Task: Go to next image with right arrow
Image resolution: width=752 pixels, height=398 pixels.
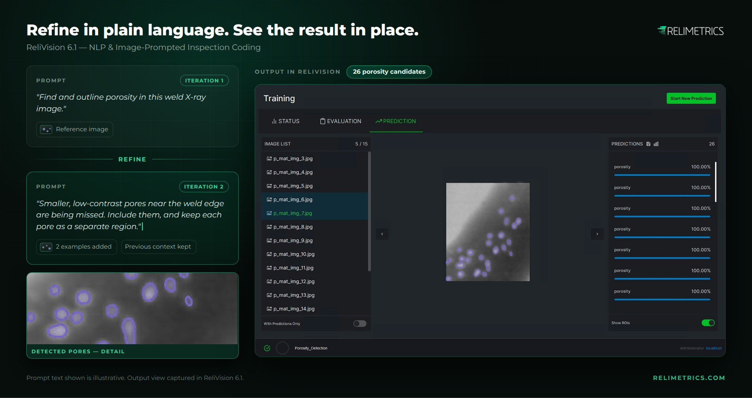Action: (x=597, y=234)
